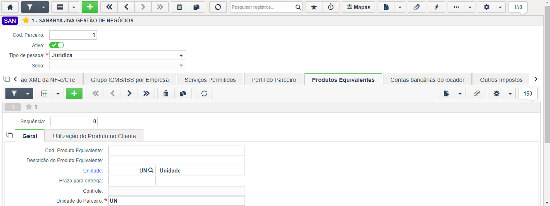Image resolution: width=550 pixels, height=206 pixels.
Task: Toggle favorite star beside record 1
Action: click(29, 107)
